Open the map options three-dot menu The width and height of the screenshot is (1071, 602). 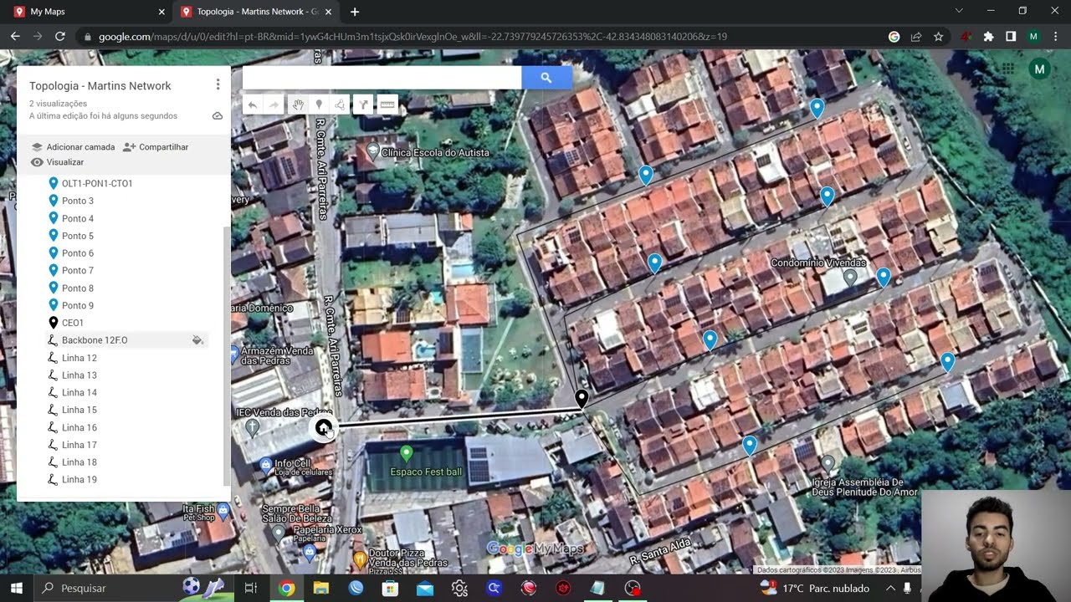pos(218,84)
